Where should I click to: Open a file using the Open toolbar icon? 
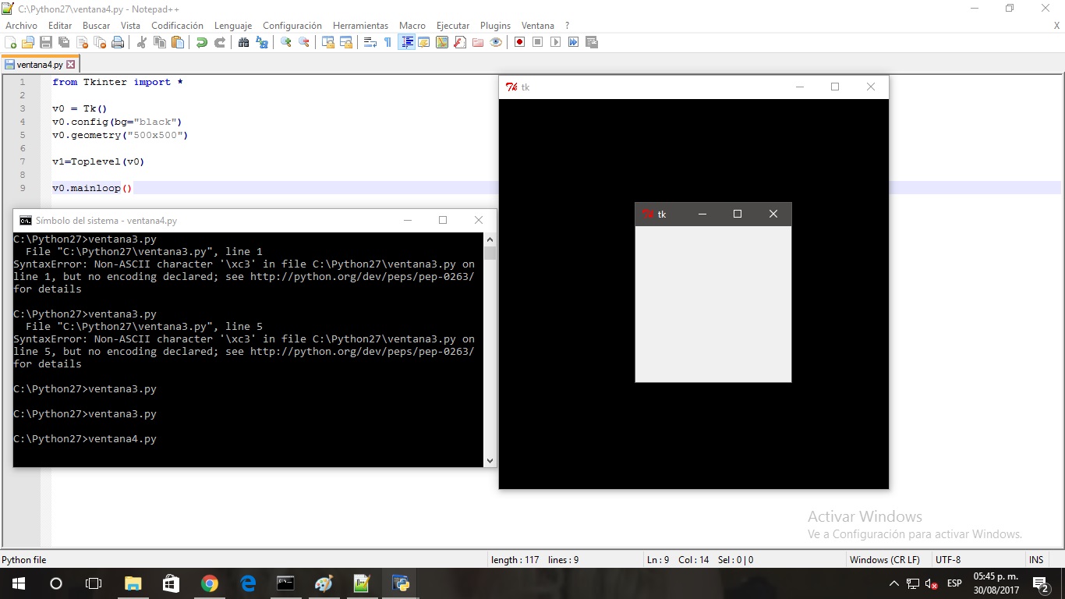[27, 42]
